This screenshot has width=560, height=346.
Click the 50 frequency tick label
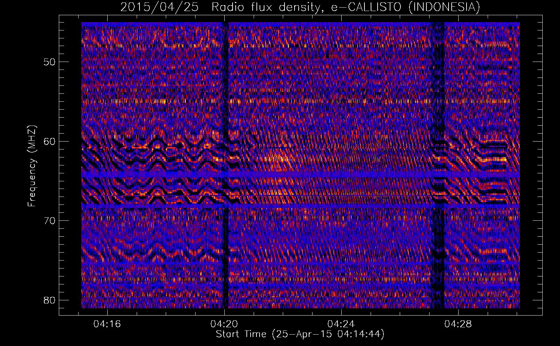click(49, 62)
